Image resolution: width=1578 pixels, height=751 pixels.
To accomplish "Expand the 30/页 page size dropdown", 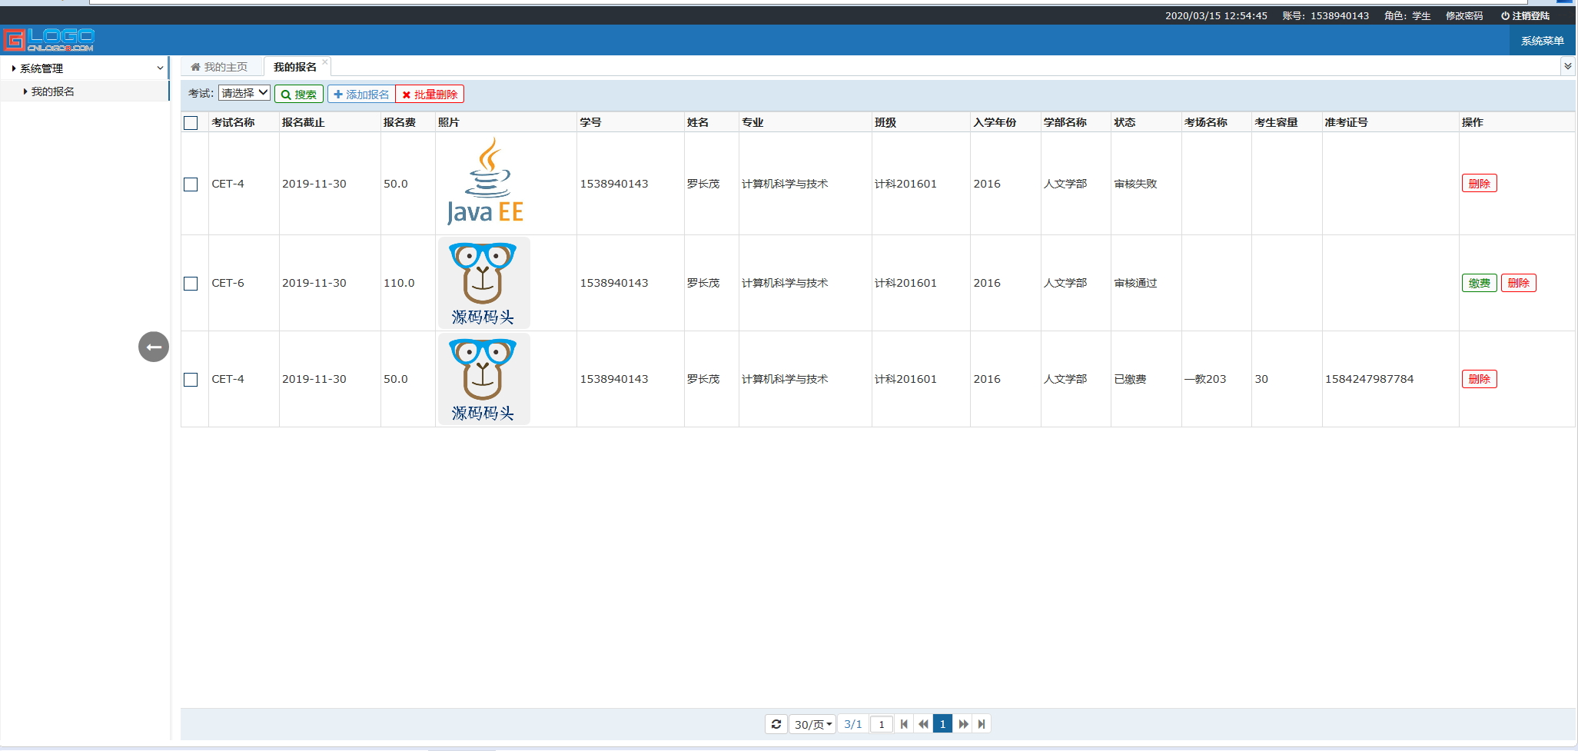I will tap(812, 723).
